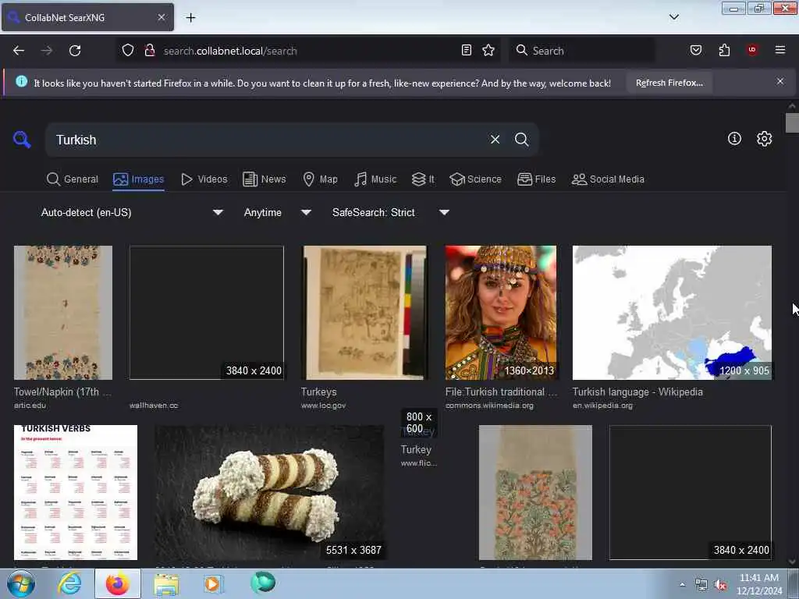List all tabs chevron

[x=673, y=17]
